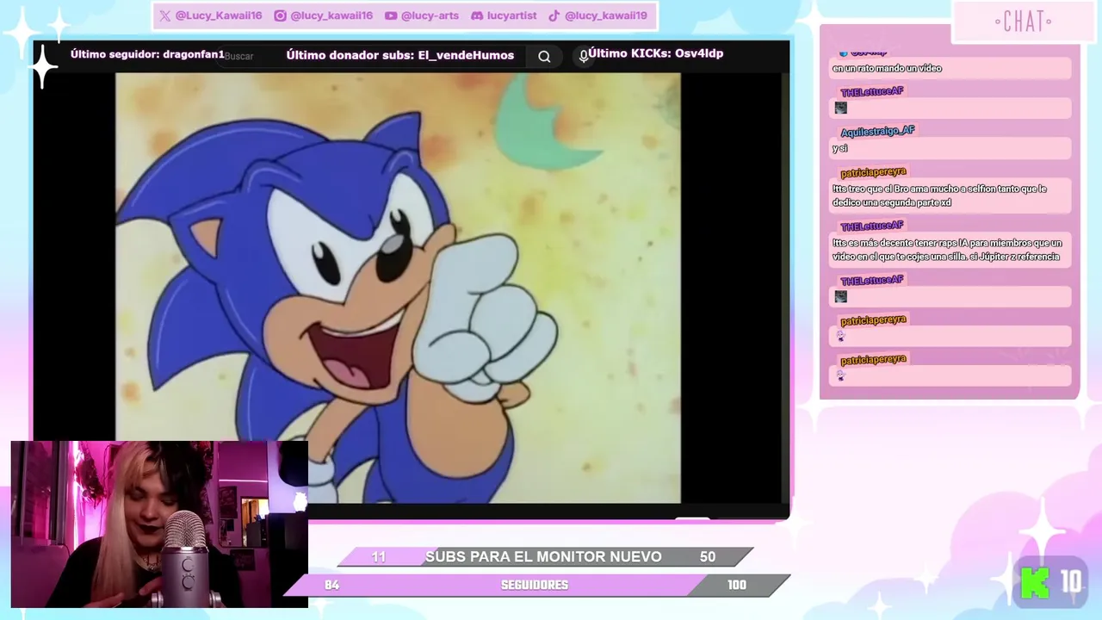
Task: Click 'Último KICKs: Osv4ldp' text
Action: click(656, 53)
